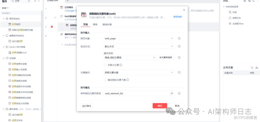
Task: Click help icon next to 关联父元素
Action: click(121, 65)
